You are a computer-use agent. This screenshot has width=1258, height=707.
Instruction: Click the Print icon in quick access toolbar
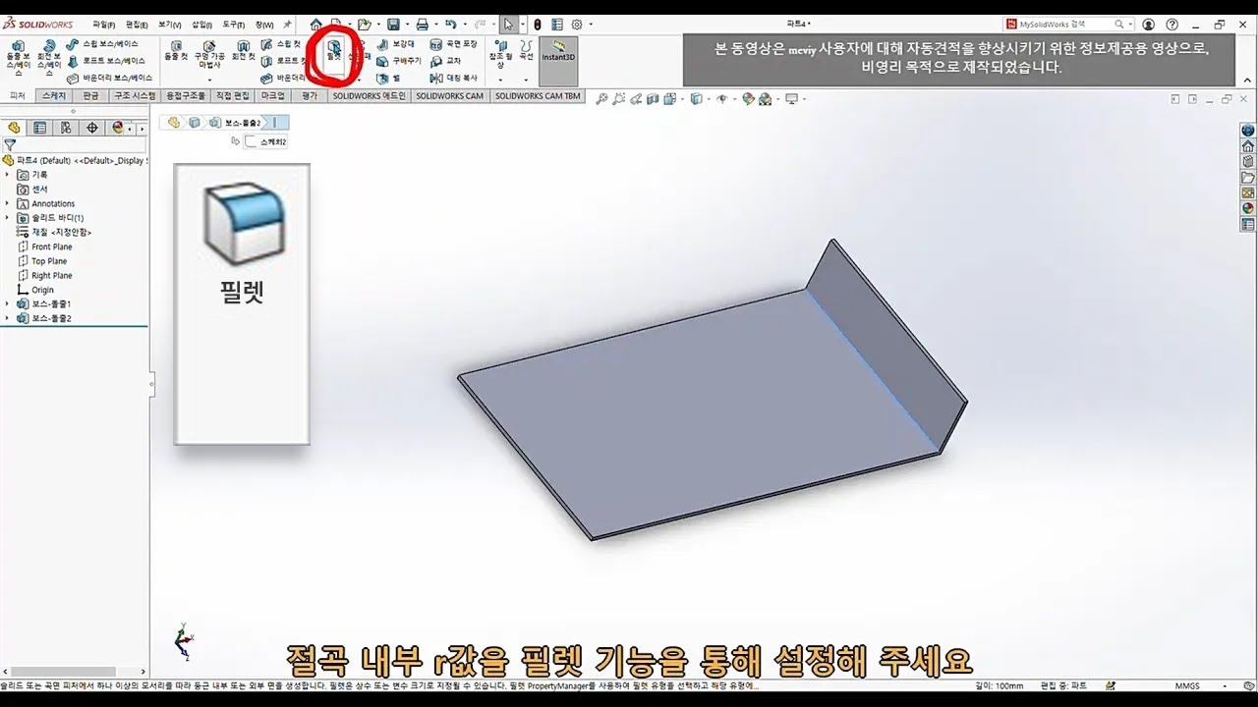pyautogui.click(x=422, y=24)
